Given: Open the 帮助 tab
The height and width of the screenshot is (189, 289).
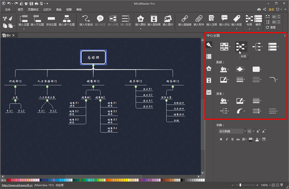Looking at the screenshot, I should (79, 10).
